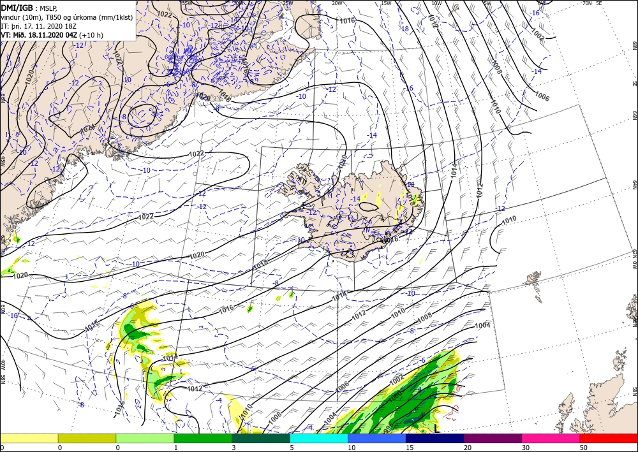The image size is (638, 452).
Task: Click the olive yellow precipitation legend swatch
Action: 87,438
